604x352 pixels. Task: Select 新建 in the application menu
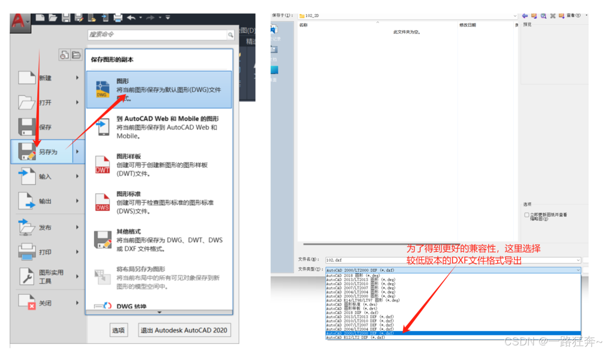coord(47,78)
